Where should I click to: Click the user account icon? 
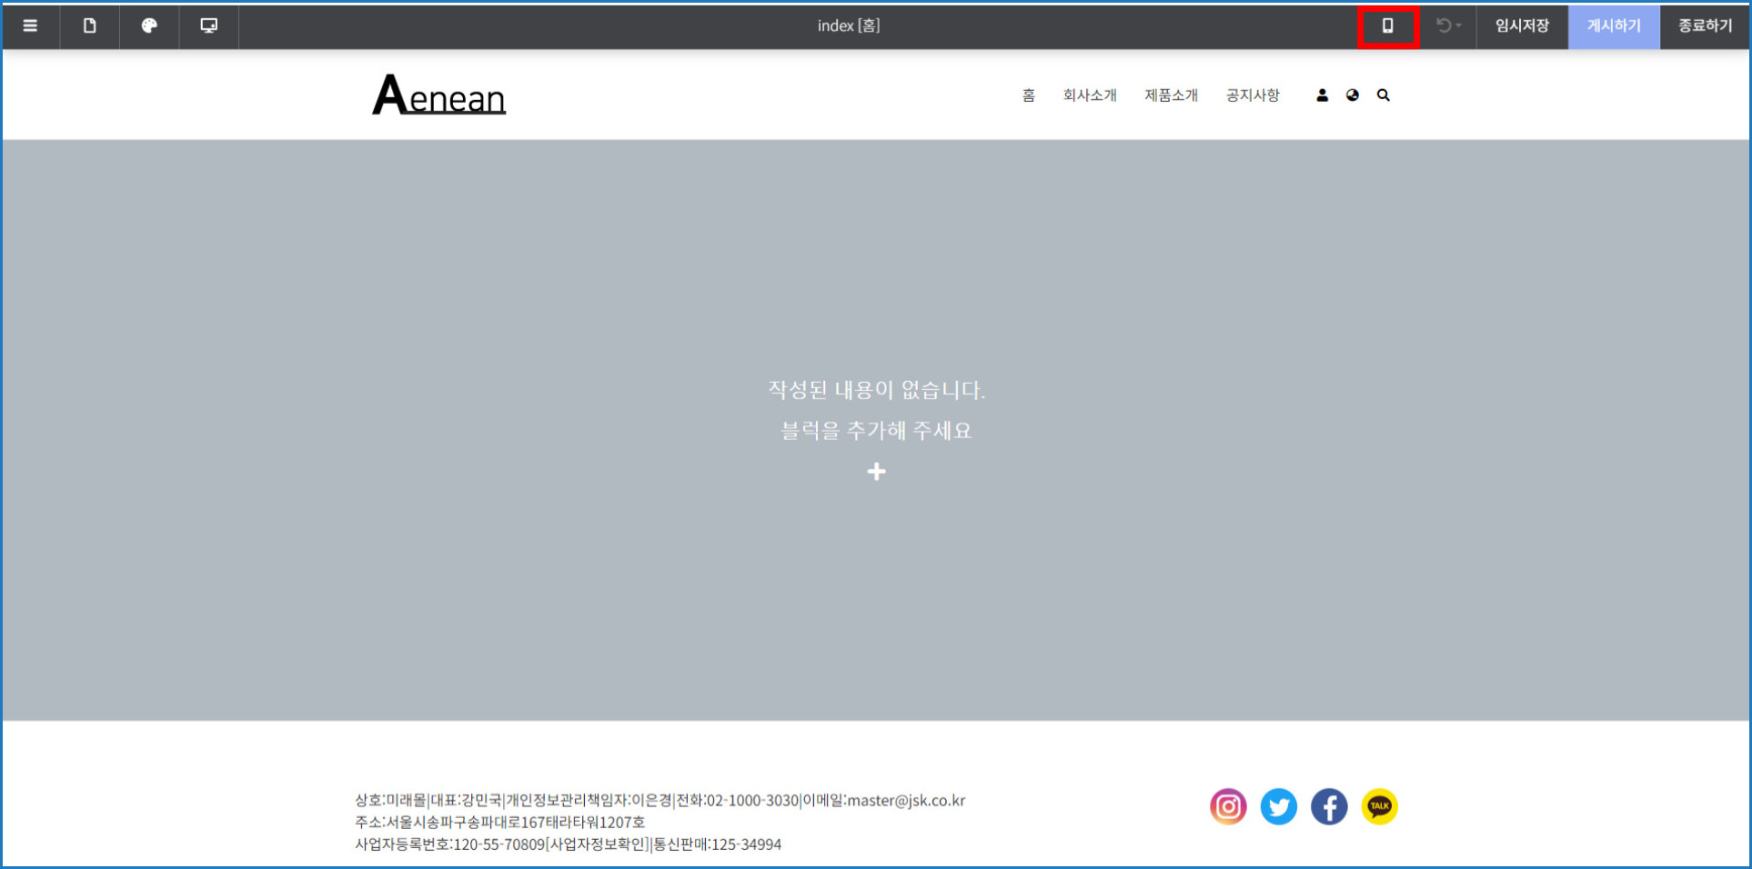pyautogui.click(x=1322, y=95)
